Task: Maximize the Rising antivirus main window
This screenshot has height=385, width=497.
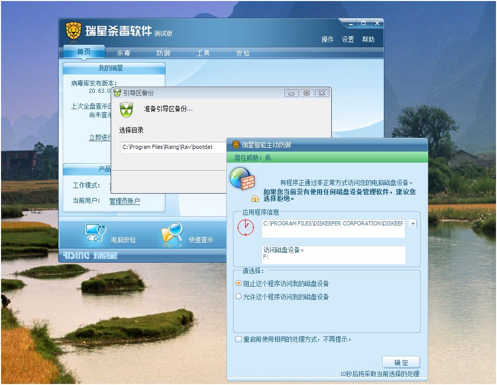Action: pyautogui.click(x=363, y=23)
